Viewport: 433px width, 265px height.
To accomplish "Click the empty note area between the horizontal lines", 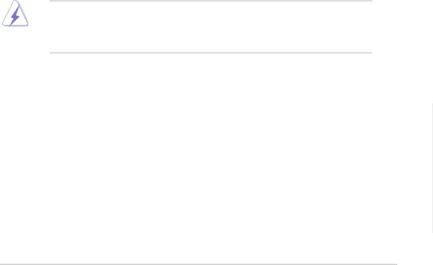I will pos(210,27).
